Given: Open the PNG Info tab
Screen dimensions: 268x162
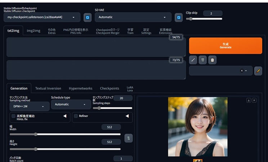Looking at the screenshot, I should tap(76, 31).
